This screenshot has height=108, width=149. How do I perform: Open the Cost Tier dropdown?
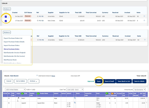point(75,89)
